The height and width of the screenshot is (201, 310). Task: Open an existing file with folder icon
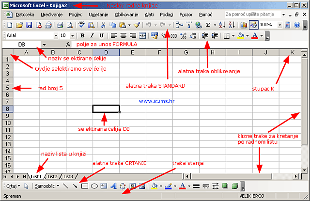tap(19, 25)
